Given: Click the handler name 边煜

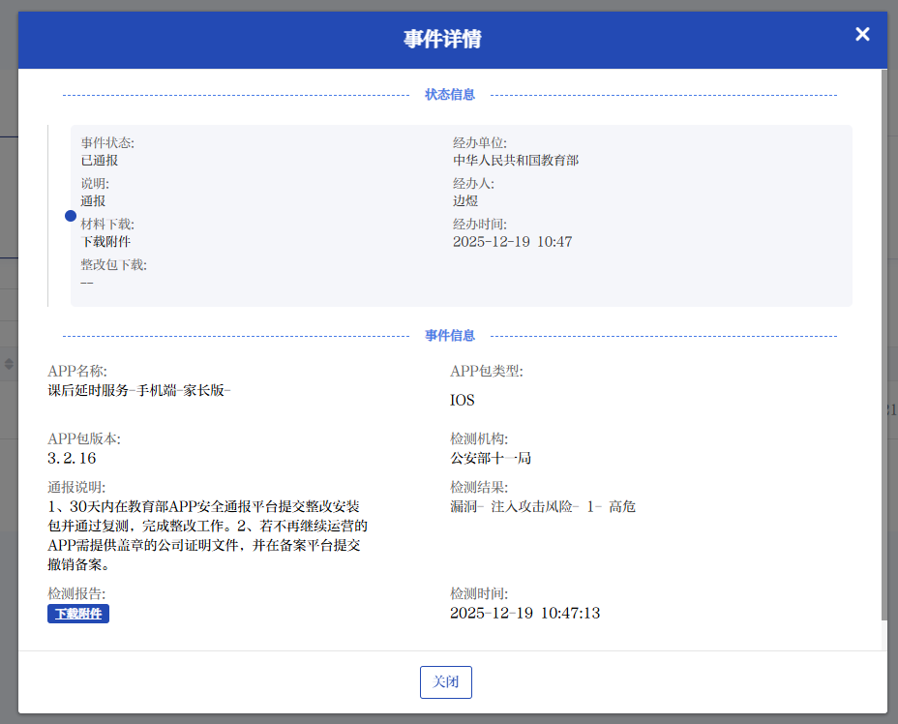Looking at the screenshot, I should tap(465, 201).
